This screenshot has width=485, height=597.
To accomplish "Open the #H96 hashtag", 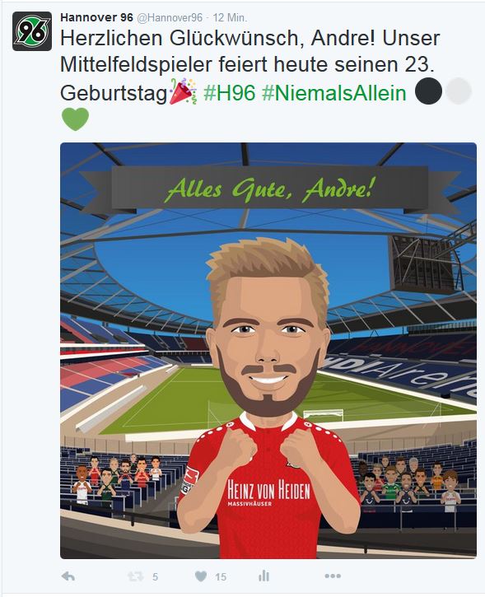I will coord(229,93).
